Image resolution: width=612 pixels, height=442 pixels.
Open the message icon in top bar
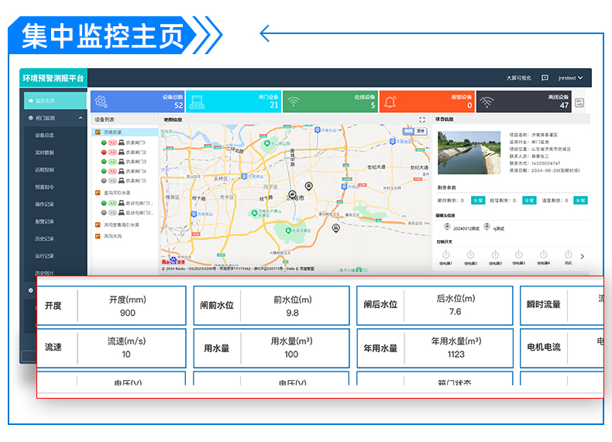tap(545, 78)
